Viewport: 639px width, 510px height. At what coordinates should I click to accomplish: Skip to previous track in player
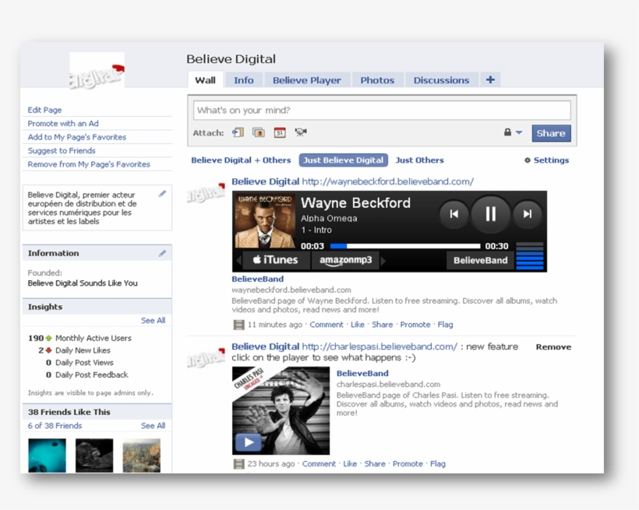coord(454,214)
